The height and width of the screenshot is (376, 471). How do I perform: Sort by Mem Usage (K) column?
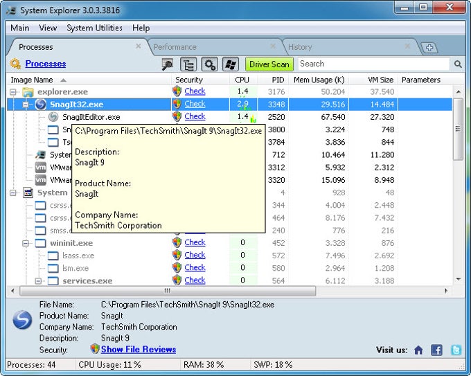319,80
